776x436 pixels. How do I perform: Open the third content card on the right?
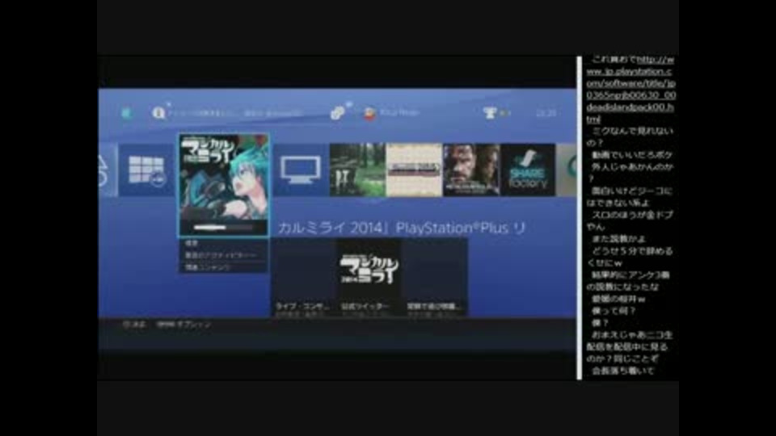[x=435, y=277]
